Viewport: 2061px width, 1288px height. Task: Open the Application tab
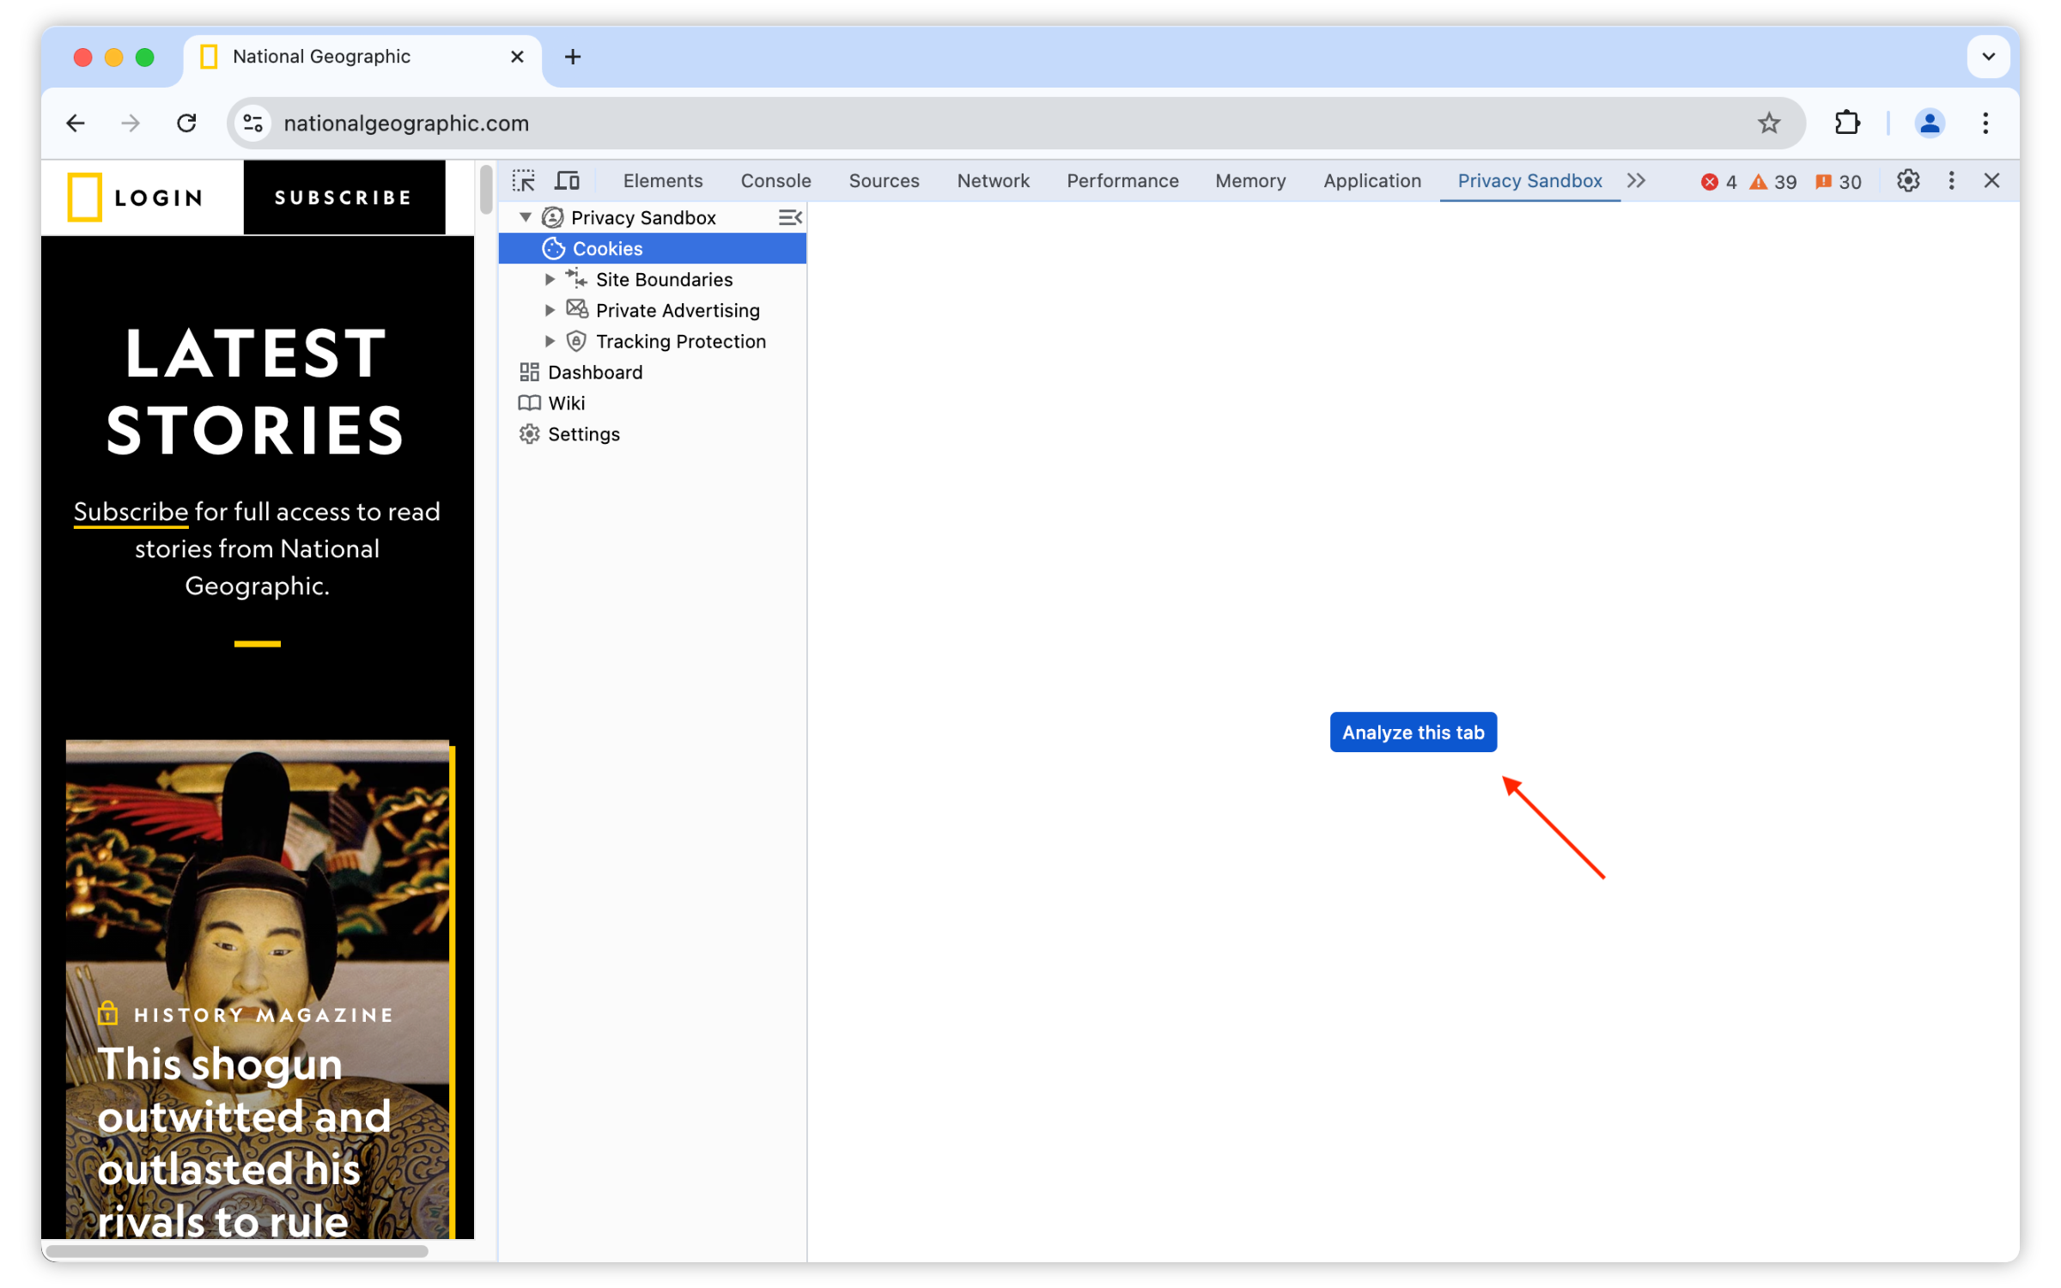click(1371, 181)
